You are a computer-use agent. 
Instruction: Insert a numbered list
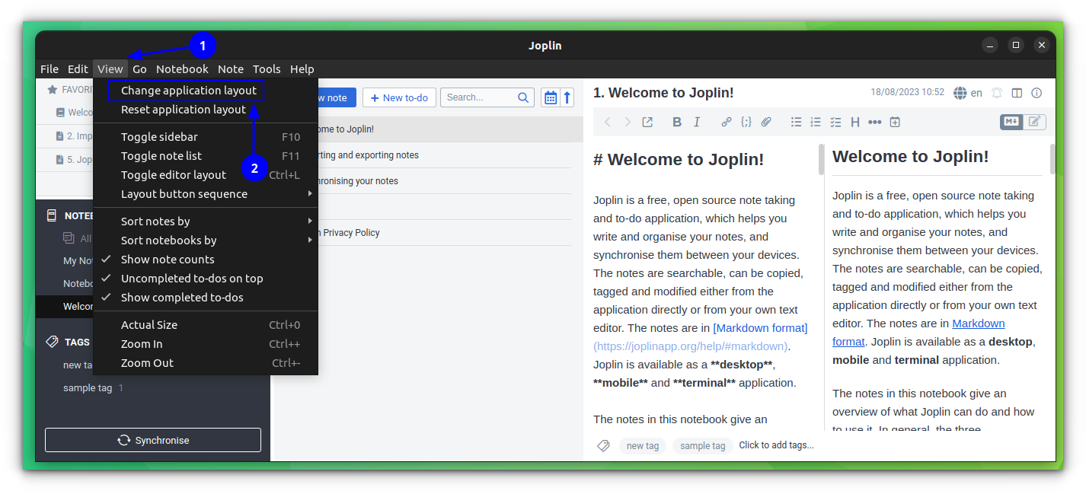[x=815, y=122]
